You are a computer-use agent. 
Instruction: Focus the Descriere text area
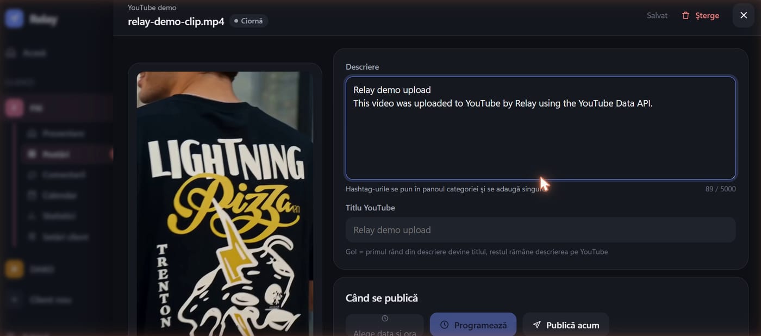tap(541, 128)
